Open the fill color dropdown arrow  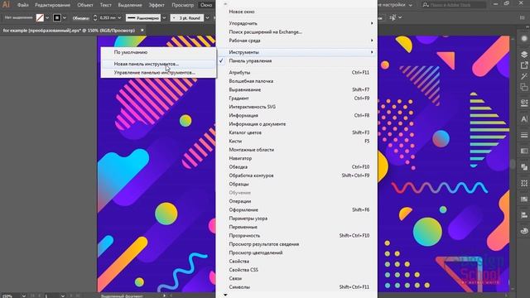coord(47,18)
